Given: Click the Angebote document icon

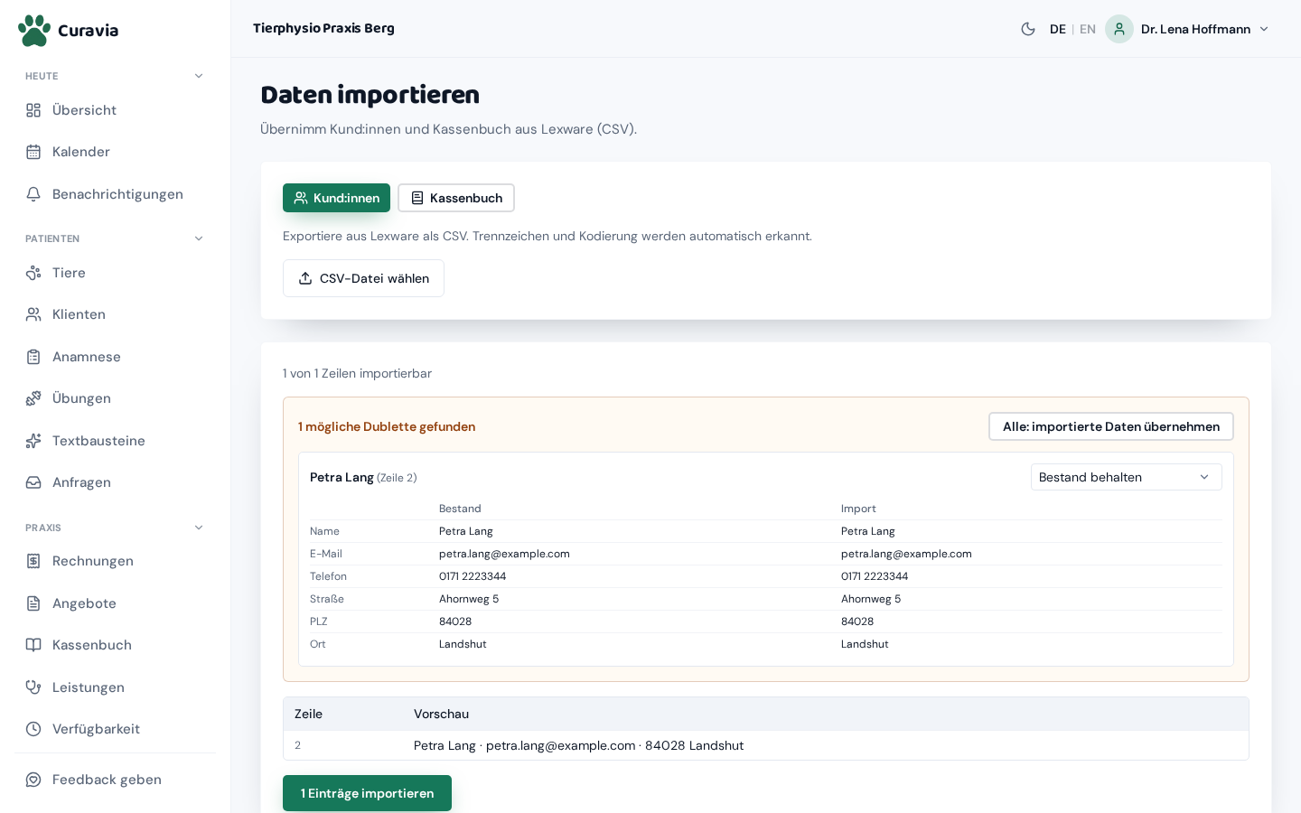Looking at the screenshot, I should (x=33, y=603).
